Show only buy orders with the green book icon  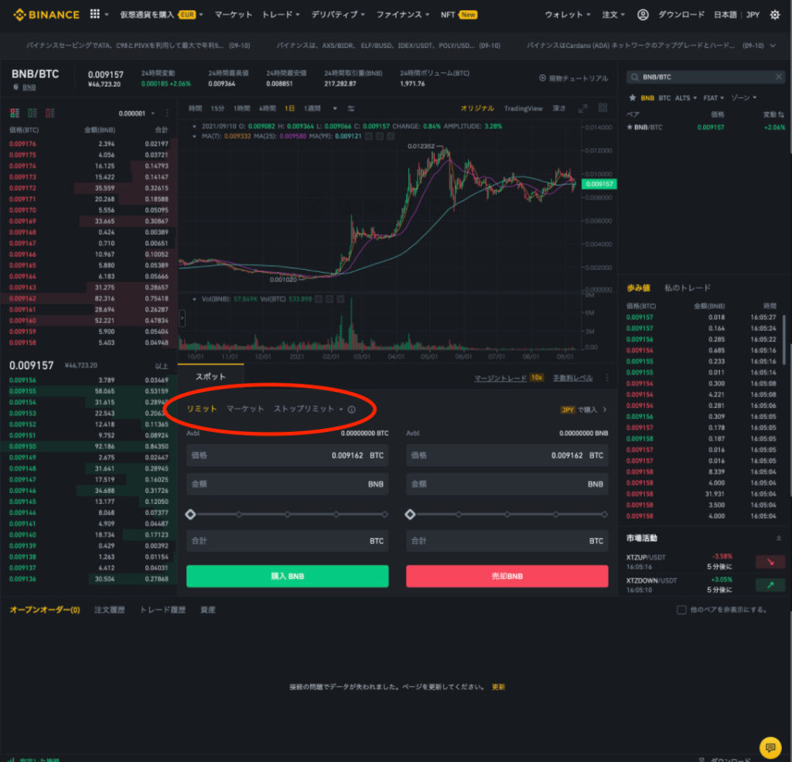coord(31,114)
